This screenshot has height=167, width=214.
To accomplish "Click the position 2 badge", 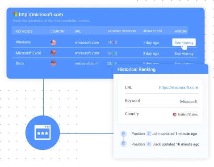I will (148, 133).
